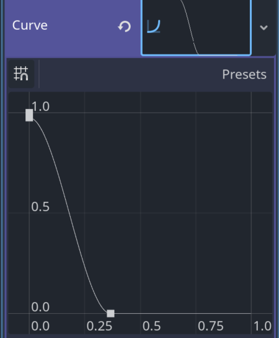279x338 pixels.
Task: Click the toolbar separator beside the snap icon
Action: click(39, 74)
